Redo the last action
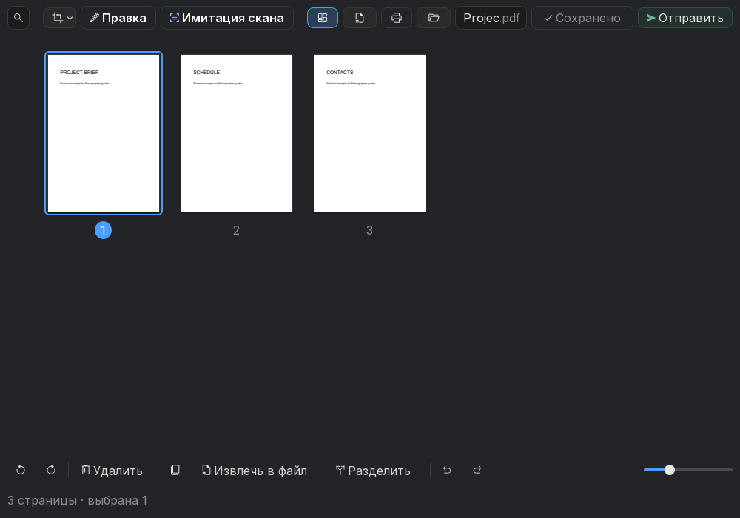 tap(477, 471)
